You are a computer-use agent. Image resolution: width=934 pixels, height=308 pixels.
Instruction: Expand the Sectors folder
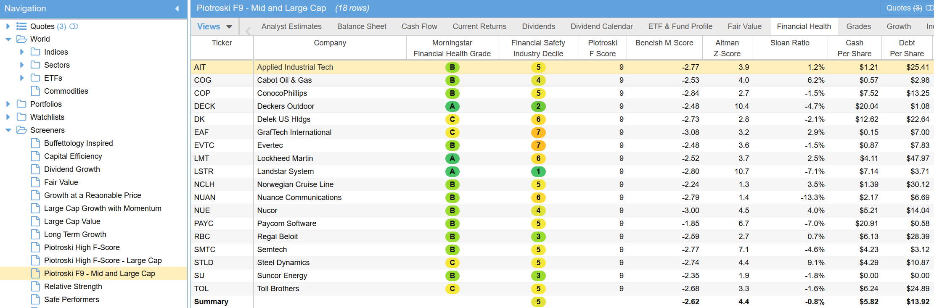coord(22,65)
